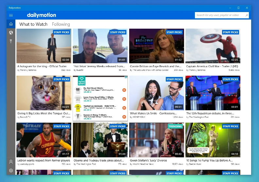Image resolution: width=259 pixels, height=182 pixels.
Task: Click title 'Obama and Trudeau trade jokes about'
Action: click(99, 160)
